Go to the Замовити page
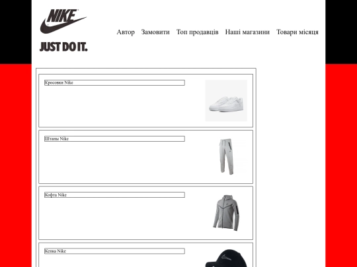The height and width of the screenshot is (267, 357). coord(155,32)
